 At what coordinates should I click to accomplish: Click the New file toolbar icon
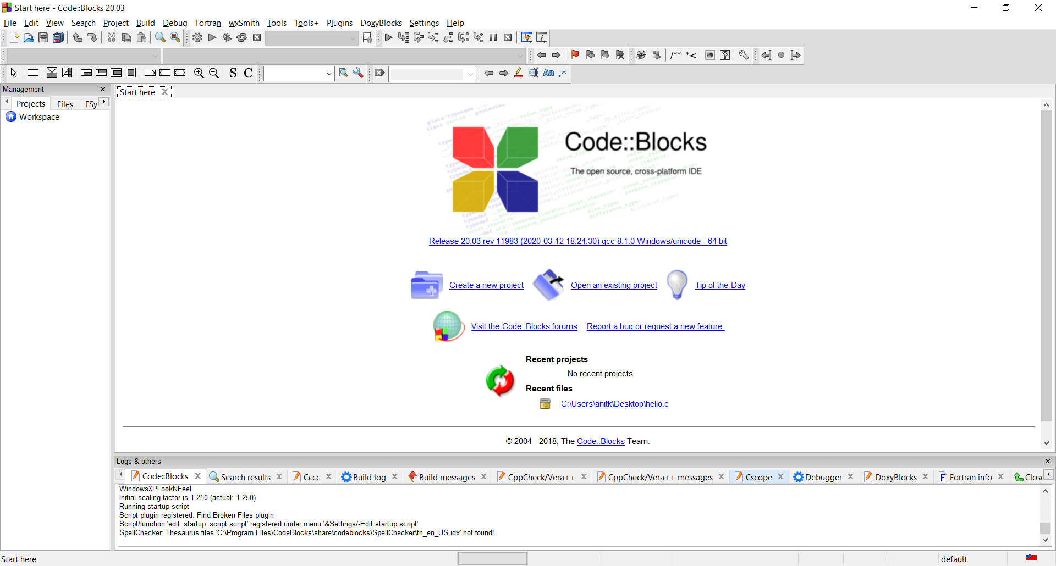pos(14,37)
